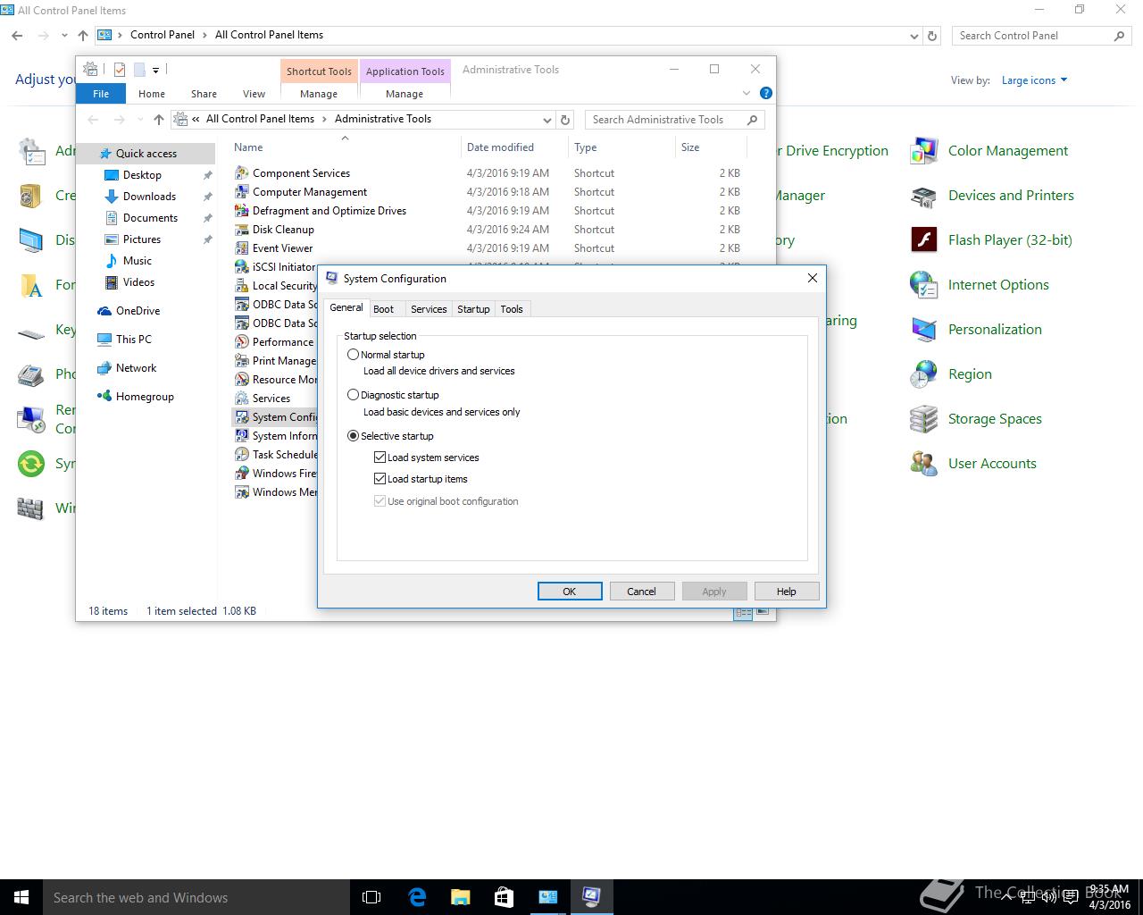
Task: Select the Component Services shortcut icon
Action: click(241, 173)
